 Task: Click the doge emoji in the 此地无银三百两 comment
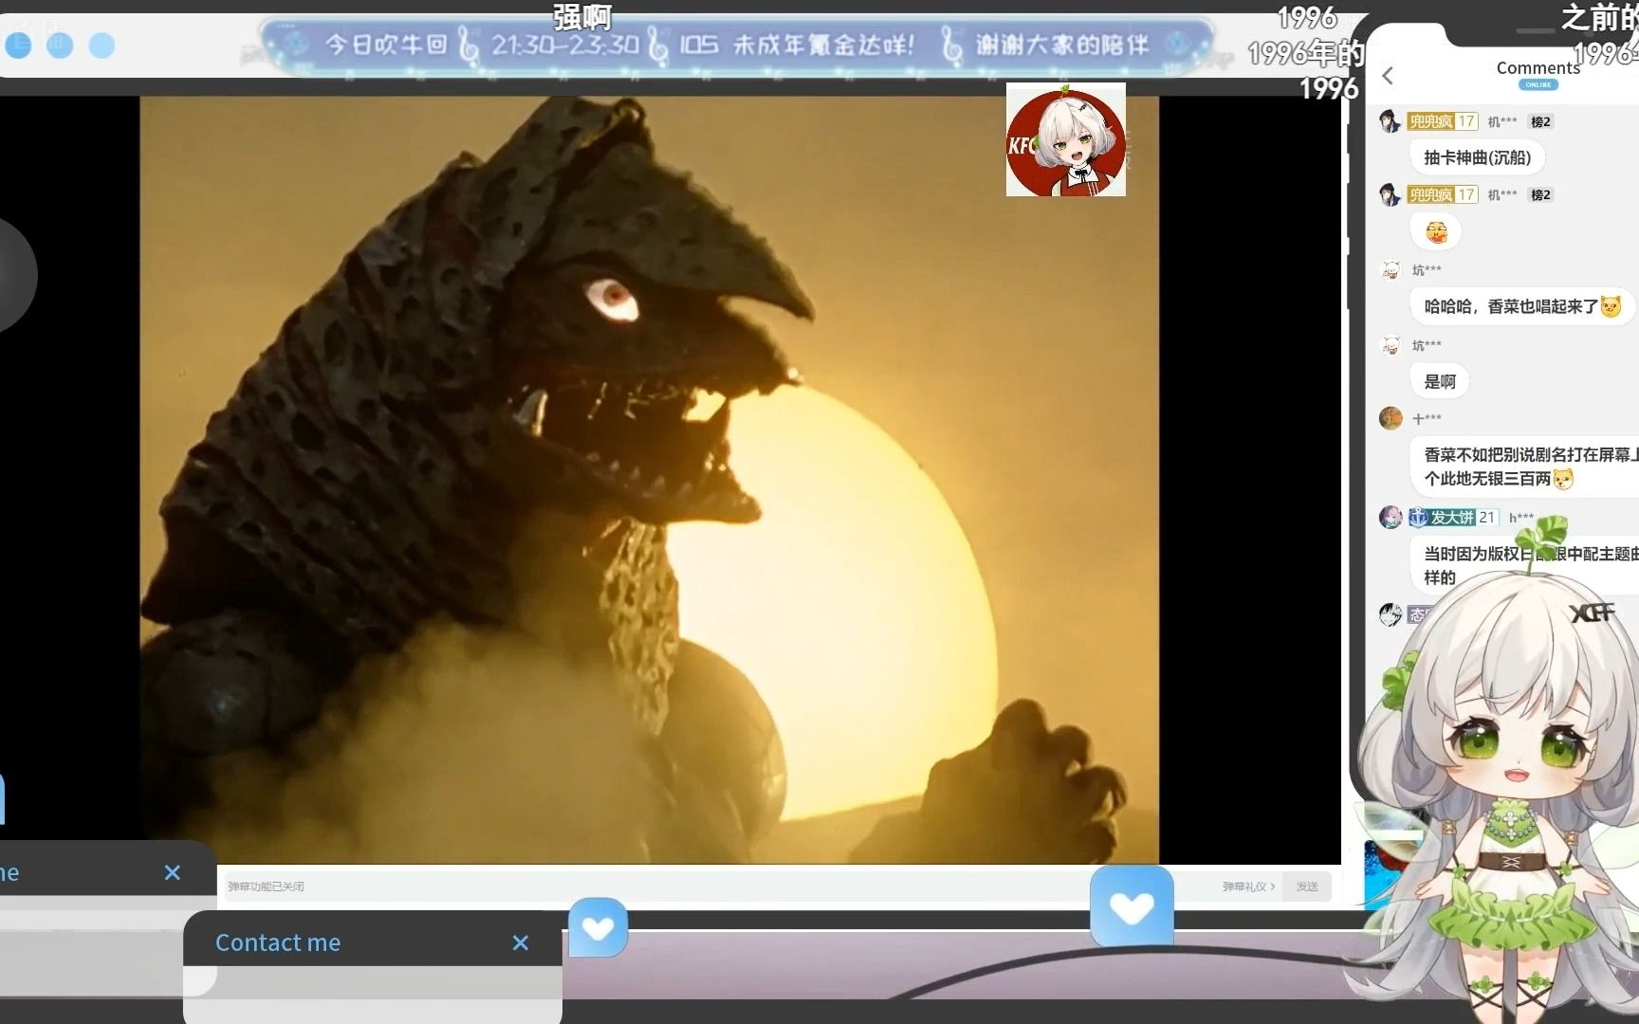1563,479
